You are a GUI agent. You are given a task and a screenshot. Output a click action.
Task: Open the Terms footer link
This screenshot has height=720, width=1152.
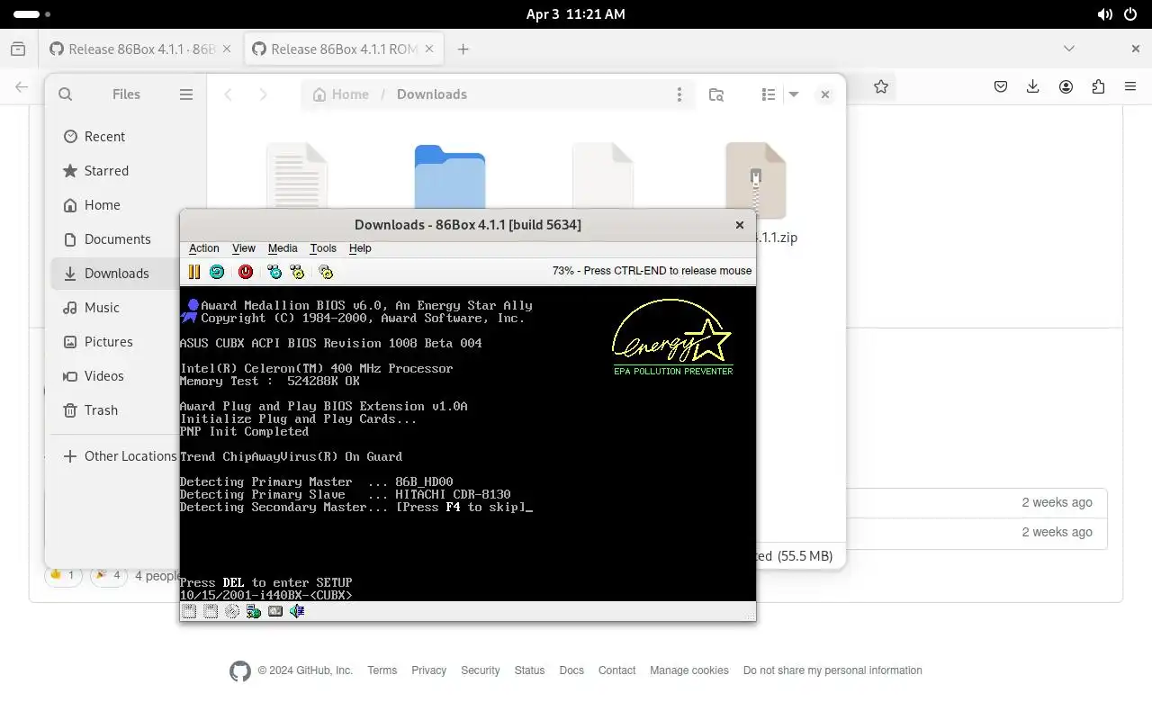382,670
